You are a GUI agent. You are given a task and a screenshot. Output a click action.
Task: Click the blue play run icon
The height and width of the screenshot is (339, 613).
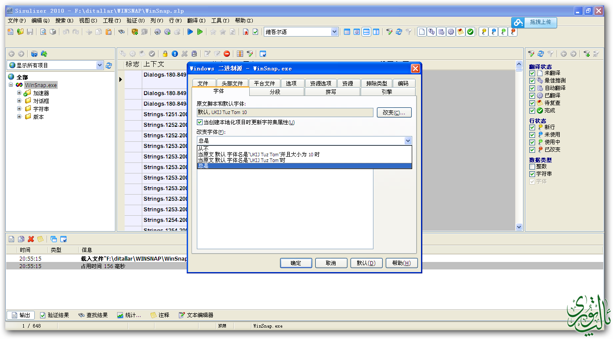coord(190,32)
